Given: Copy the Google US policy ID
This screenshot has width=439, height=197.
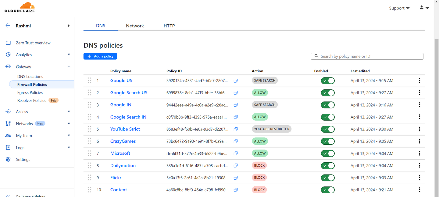Looking at the screenshot, I should (236, 81).
